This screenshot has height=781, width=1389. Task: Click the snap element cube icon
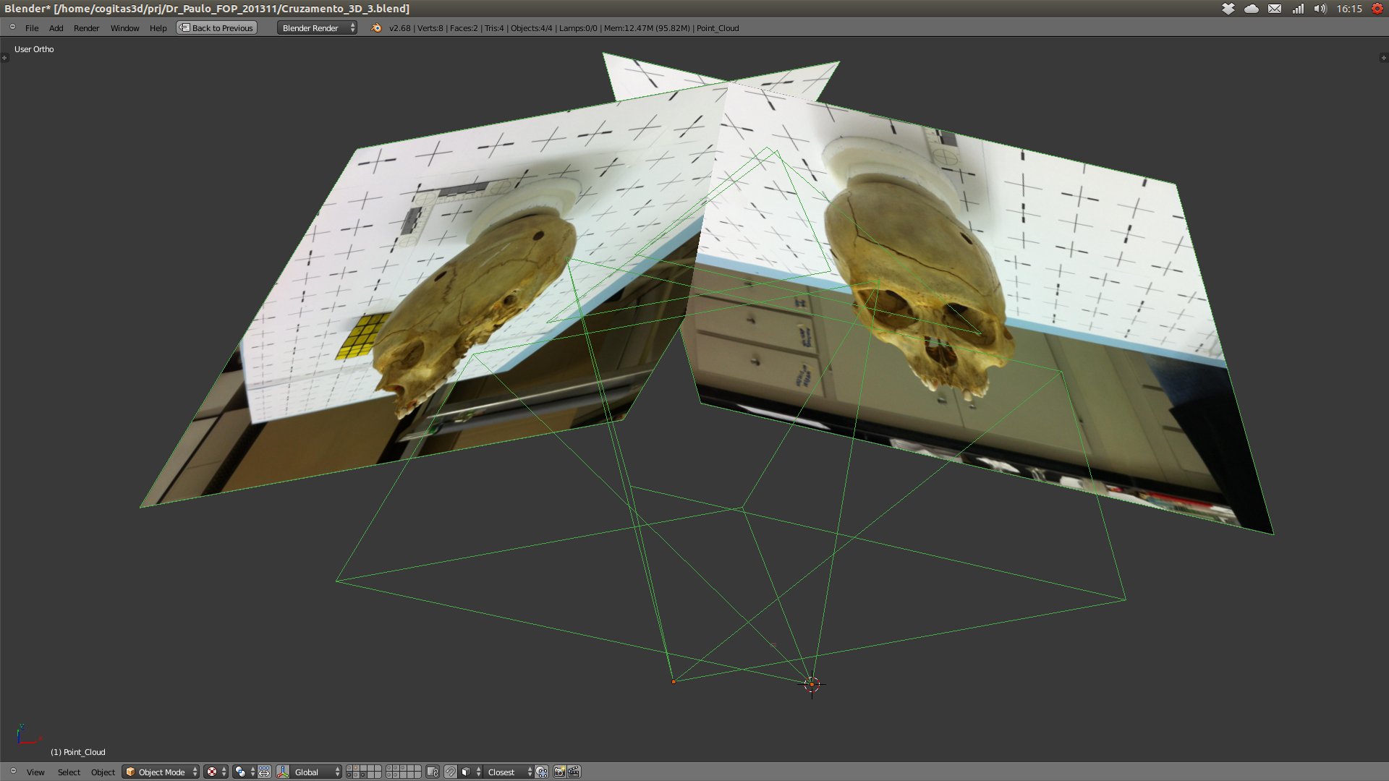[465, 772]
